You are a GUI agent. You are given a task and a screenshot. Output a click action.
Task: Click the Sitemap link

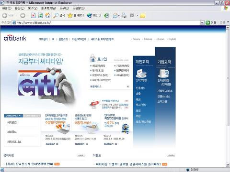click(148, 39)
